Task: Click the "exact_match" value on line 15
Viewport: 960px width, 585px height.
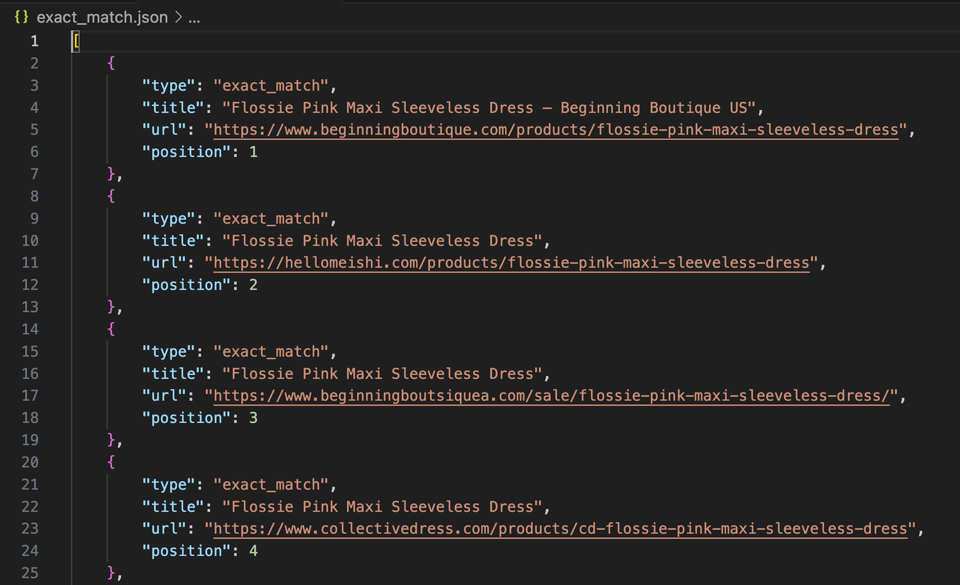Action: point(271,352)
